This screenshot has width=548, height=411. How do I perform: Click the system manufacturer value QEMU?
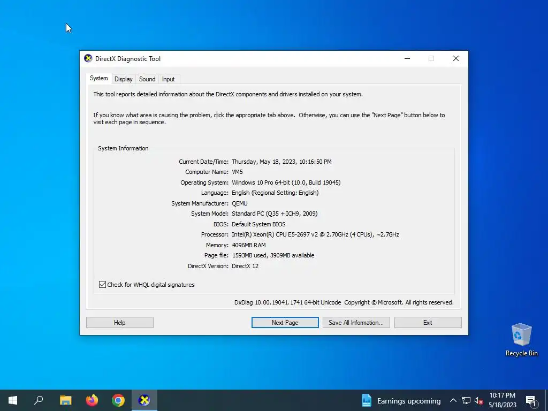click(239, 203)
